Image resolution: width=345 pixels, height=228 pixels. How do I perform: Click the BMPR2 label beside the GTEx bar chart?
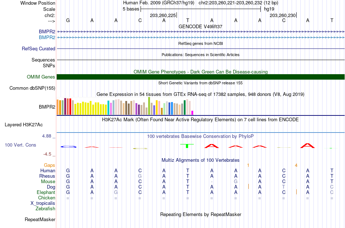47,107
